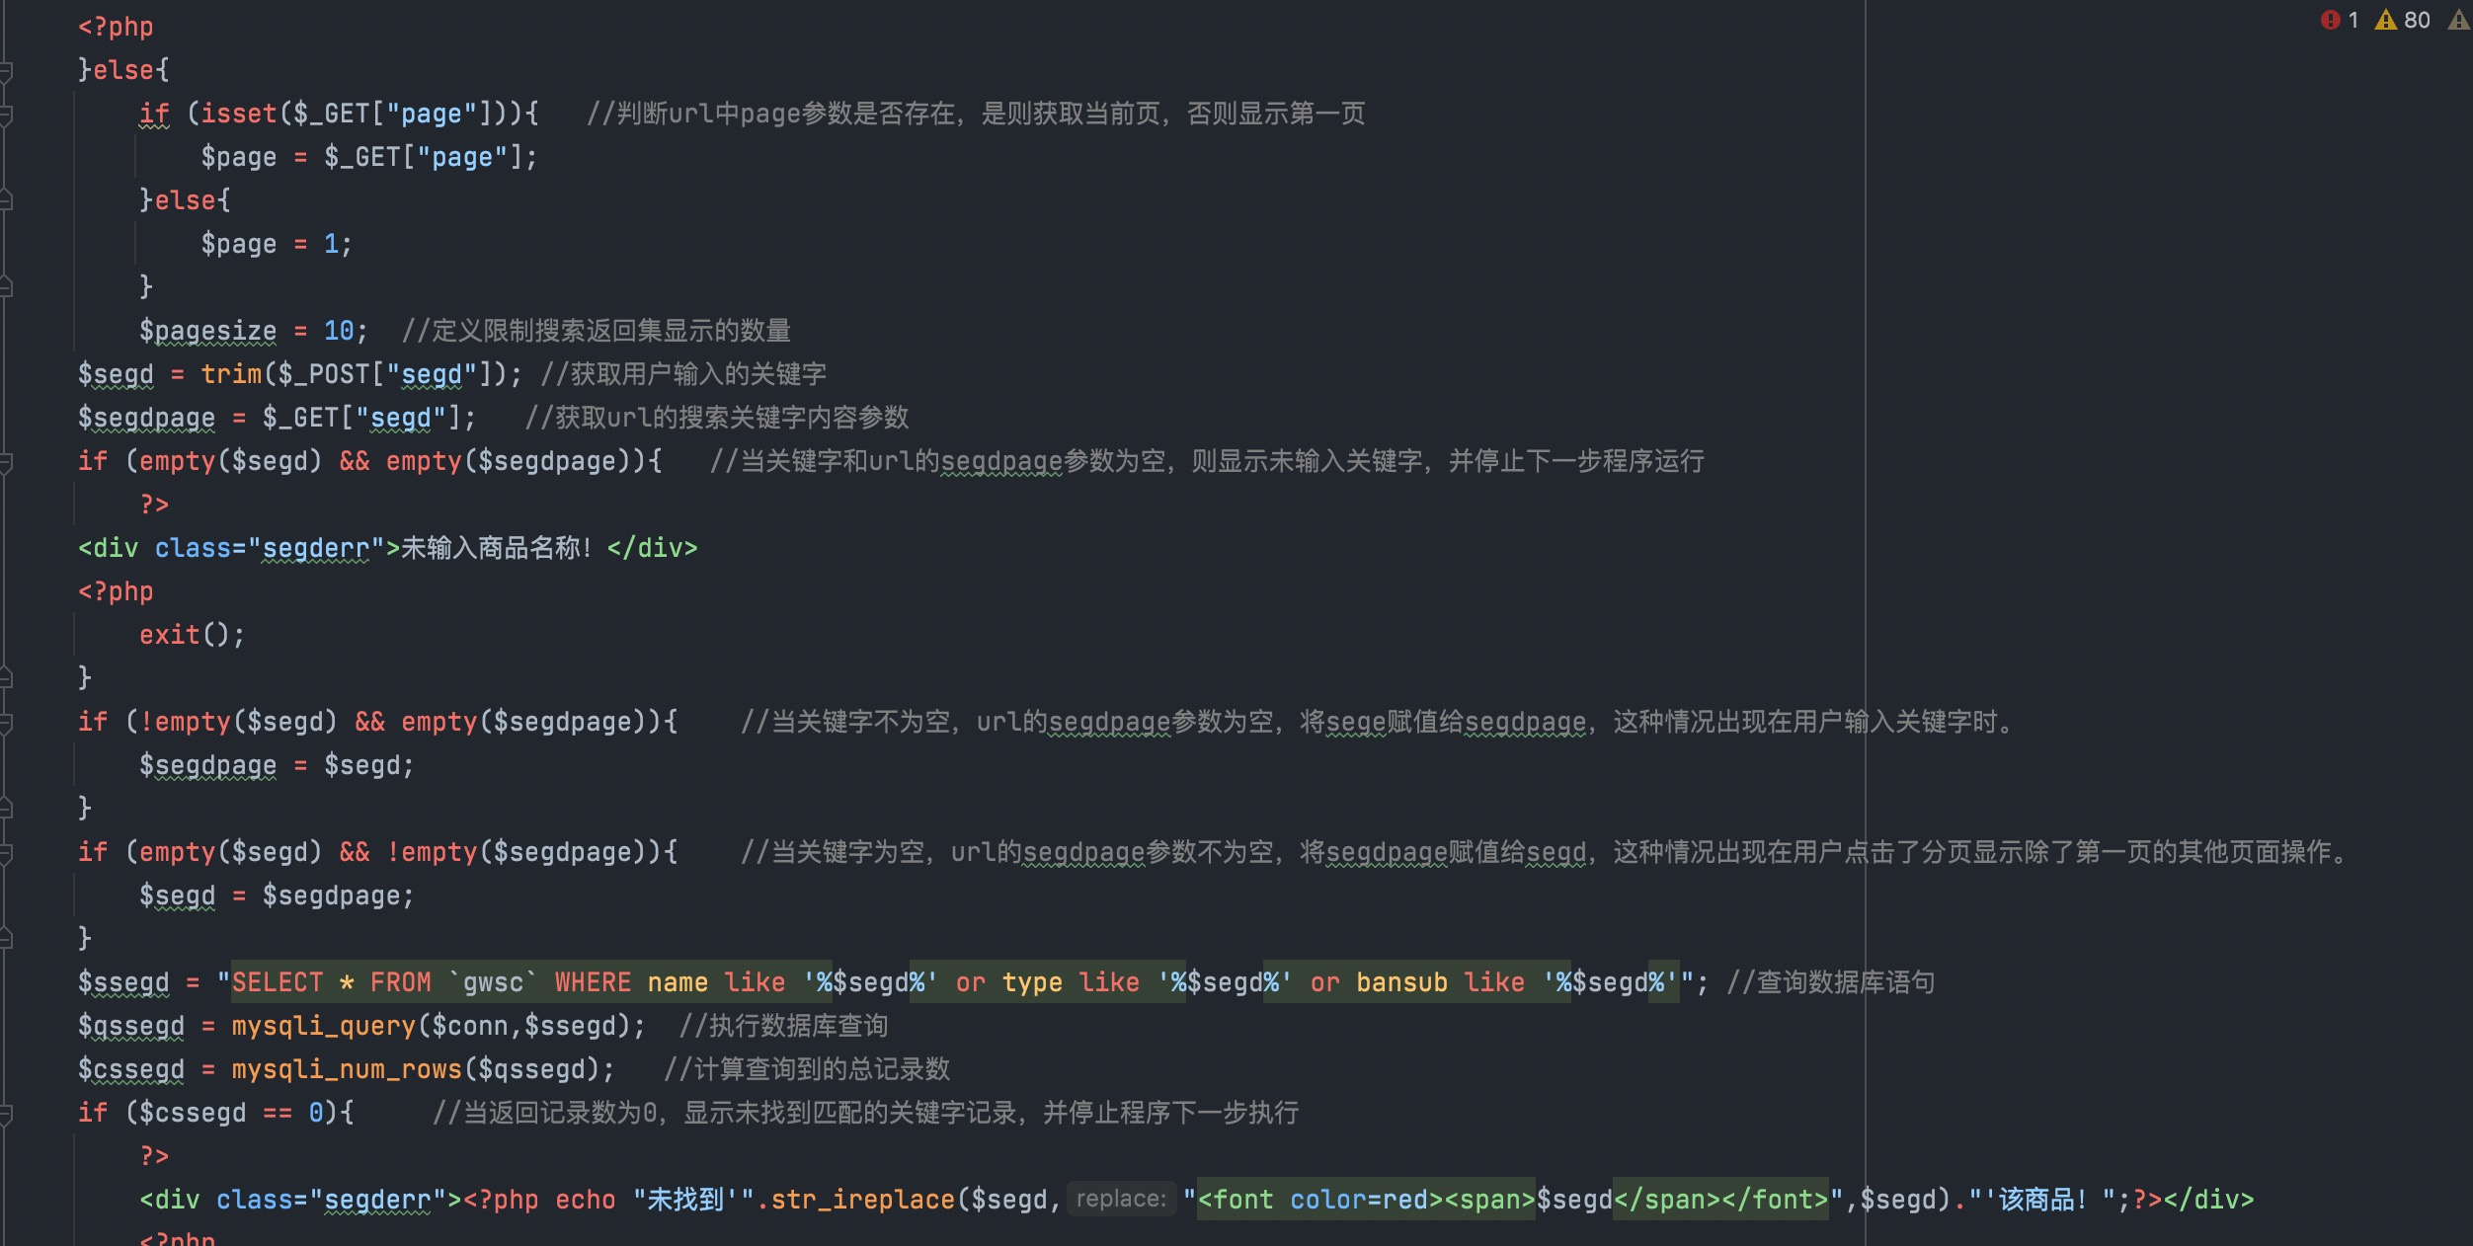Click fold end marker beside $page = 1 block
The image size is (2473, 1246).
point(6,287)
